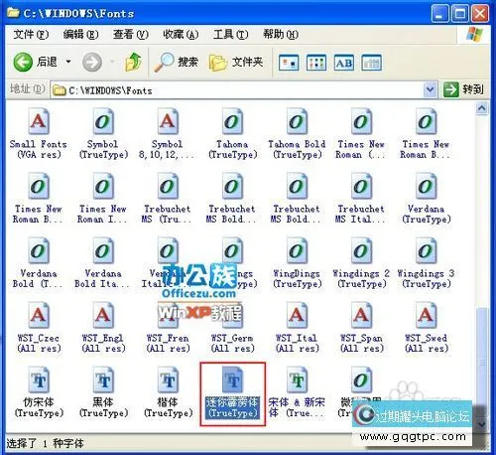Select the Small Fonts (VGA res) font
The height and width of the screenshot is (455, 496).
[x=39, y=134]
